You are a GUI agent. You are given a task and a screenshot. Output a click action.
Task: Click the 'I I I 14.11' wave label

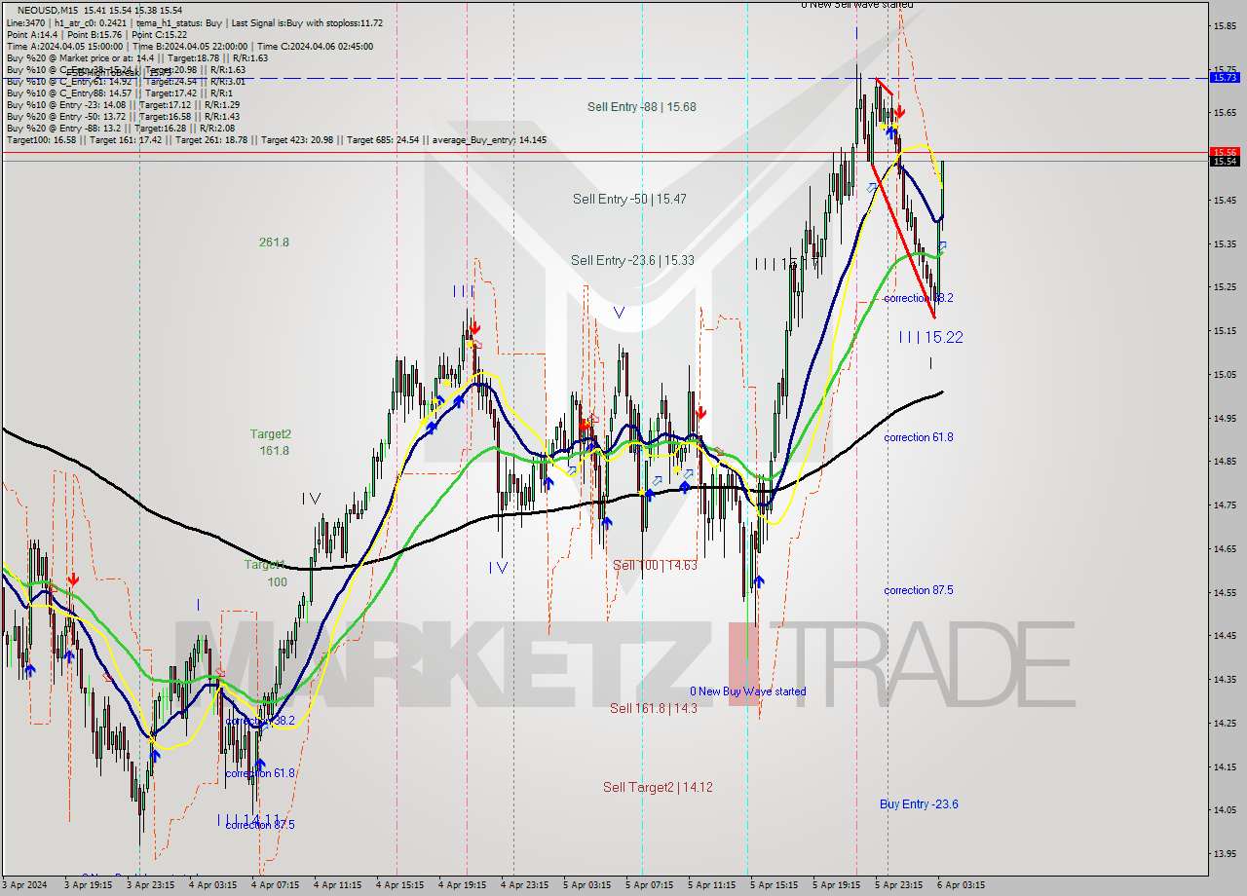click(x=248, y=819)
